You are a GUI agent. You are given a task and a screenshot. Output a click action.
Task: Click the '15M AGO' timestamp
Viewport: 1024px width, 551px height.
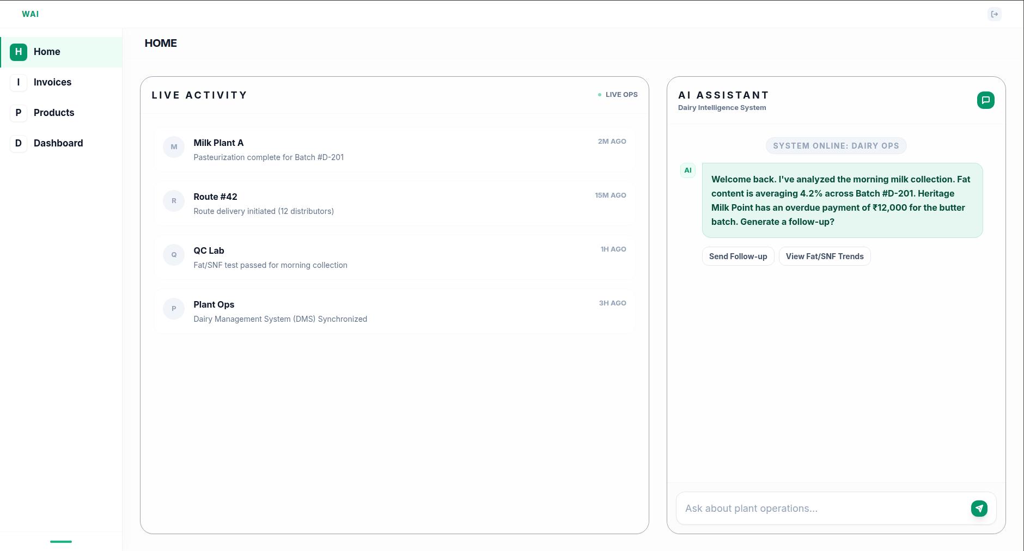point(610,195)
